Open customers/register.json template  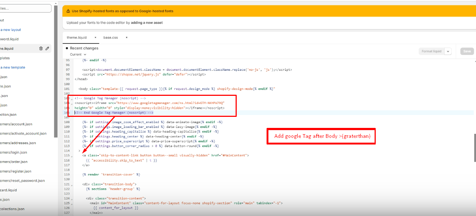pos(15,171)
